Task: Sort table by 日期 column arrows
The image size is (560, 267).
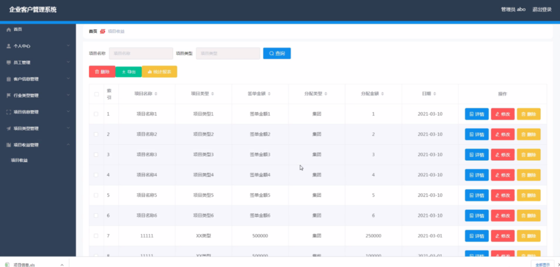Action: [434, 94]
